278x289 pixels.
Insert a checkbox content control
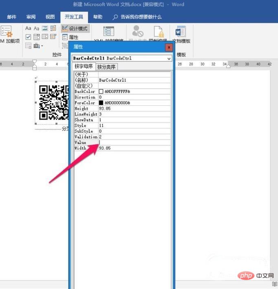(28, 37)
